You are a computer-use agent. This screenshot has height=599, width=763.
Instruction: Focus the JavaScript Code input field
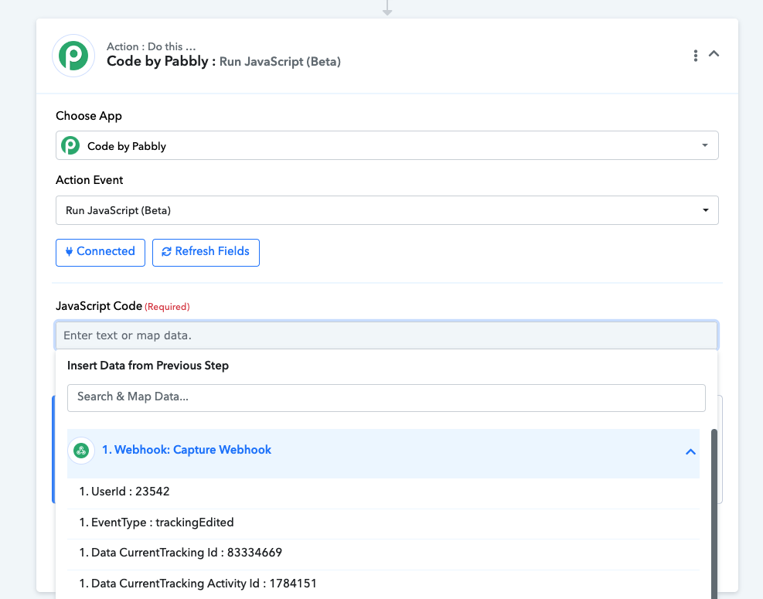[x=387, y=335]
